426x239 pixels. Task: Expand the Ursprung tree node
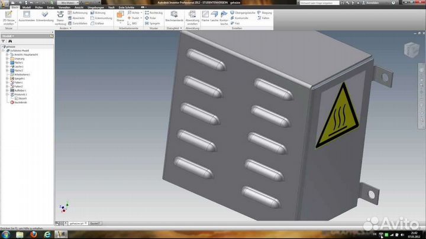pyautogui.click(x=7, y=59)
